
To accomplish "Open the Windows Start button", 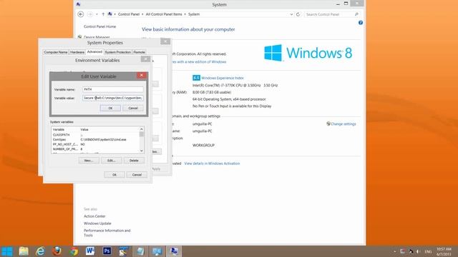I will 6,251.
